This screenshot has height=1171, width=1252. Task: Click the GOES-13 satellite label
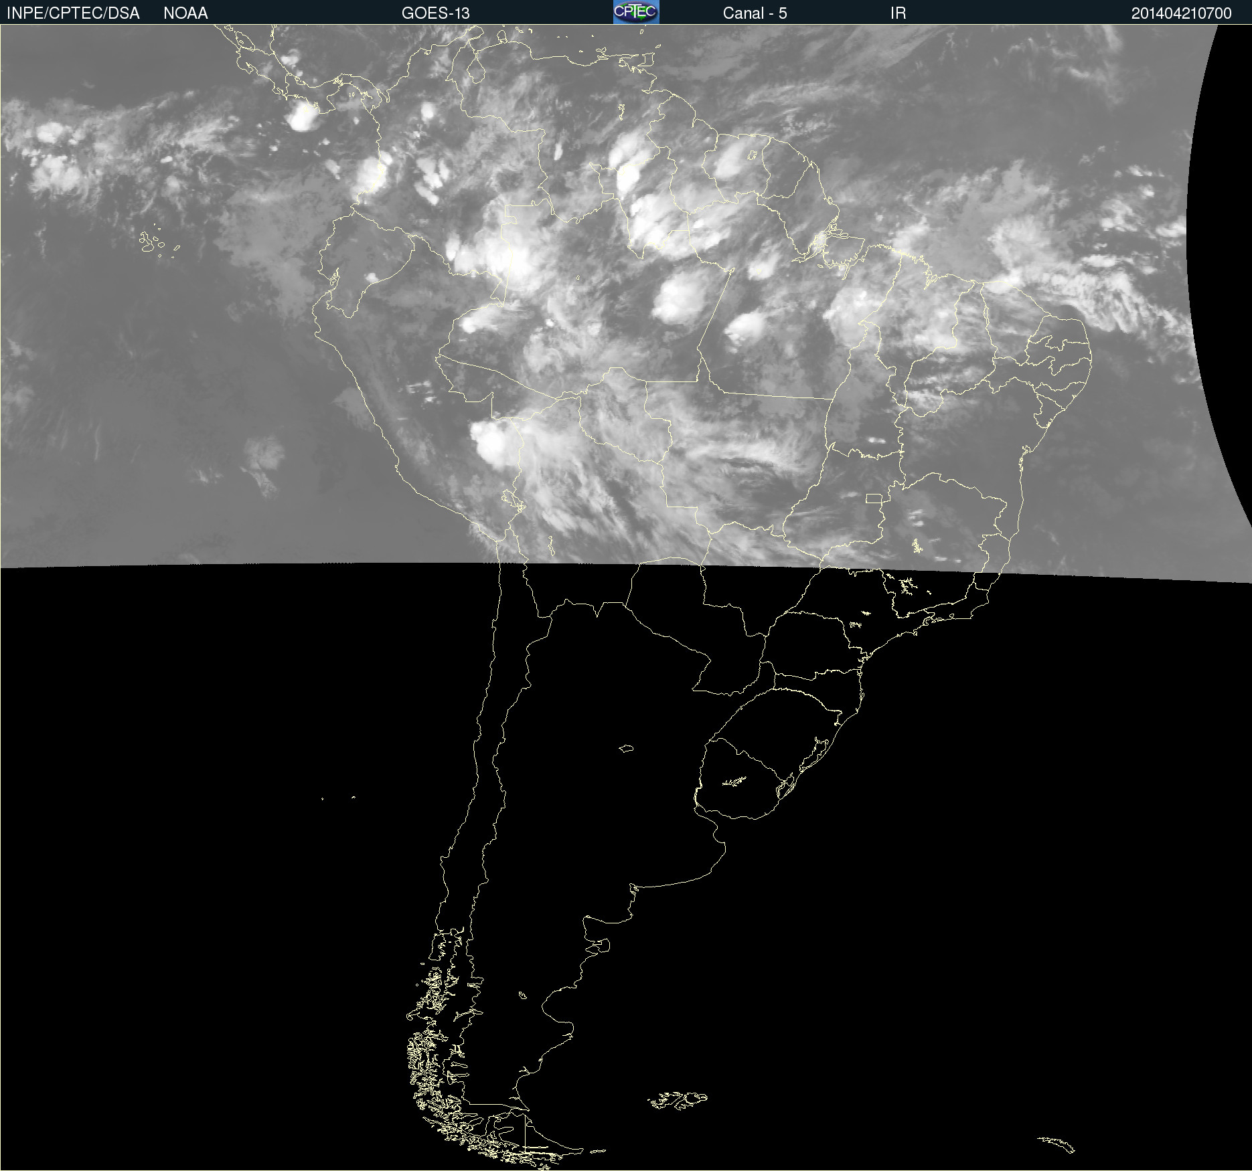[436, 13]
